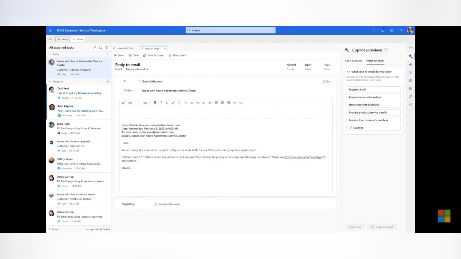Open the Issues with Sma... session tab
This screenshot has width=461, height=259.
(x=124, y=48)
